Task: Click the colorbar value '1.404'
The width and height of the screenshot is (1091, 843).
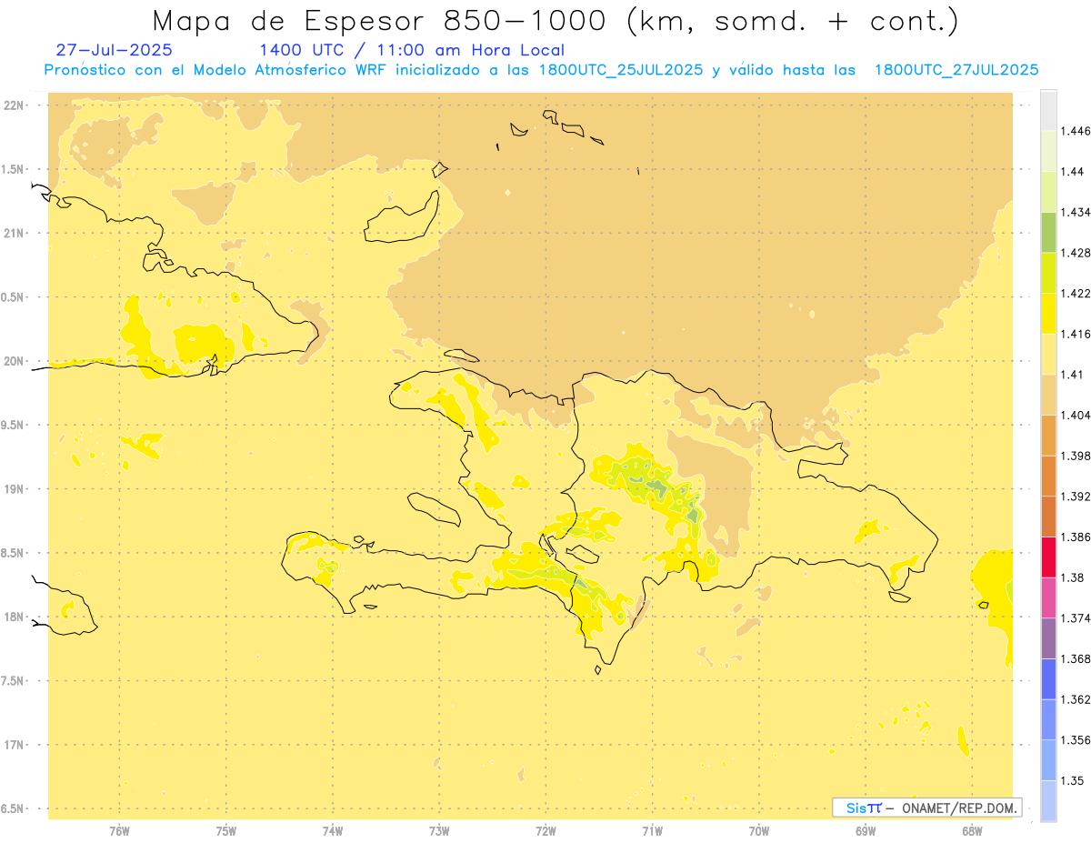Action: point(1075,415)
